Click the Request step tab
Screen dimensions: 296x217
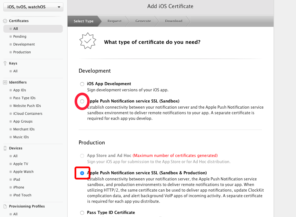pyautogui.click(x=114, y=21)
